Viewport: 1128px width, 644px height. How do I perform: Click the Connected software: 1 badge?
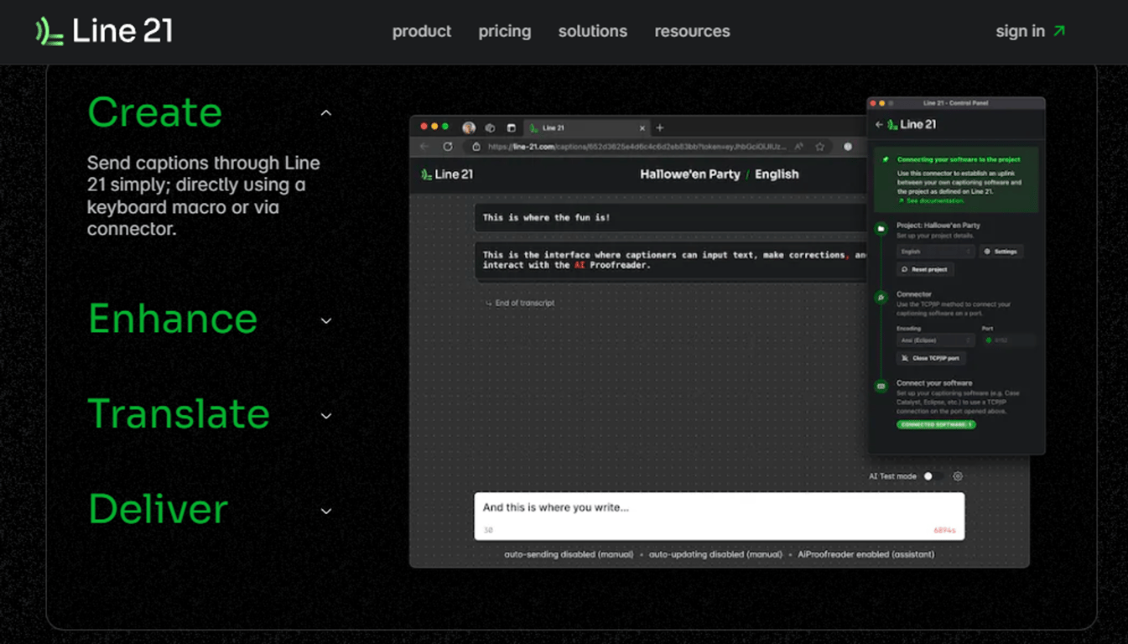tap(936, 425)
